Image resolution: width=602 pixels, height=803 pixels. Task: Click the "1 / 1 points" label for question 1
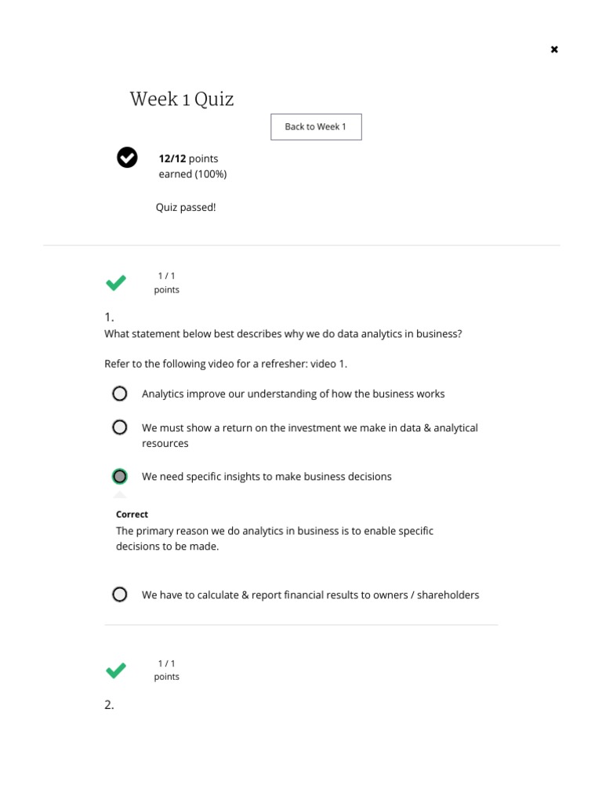(166, 283)
